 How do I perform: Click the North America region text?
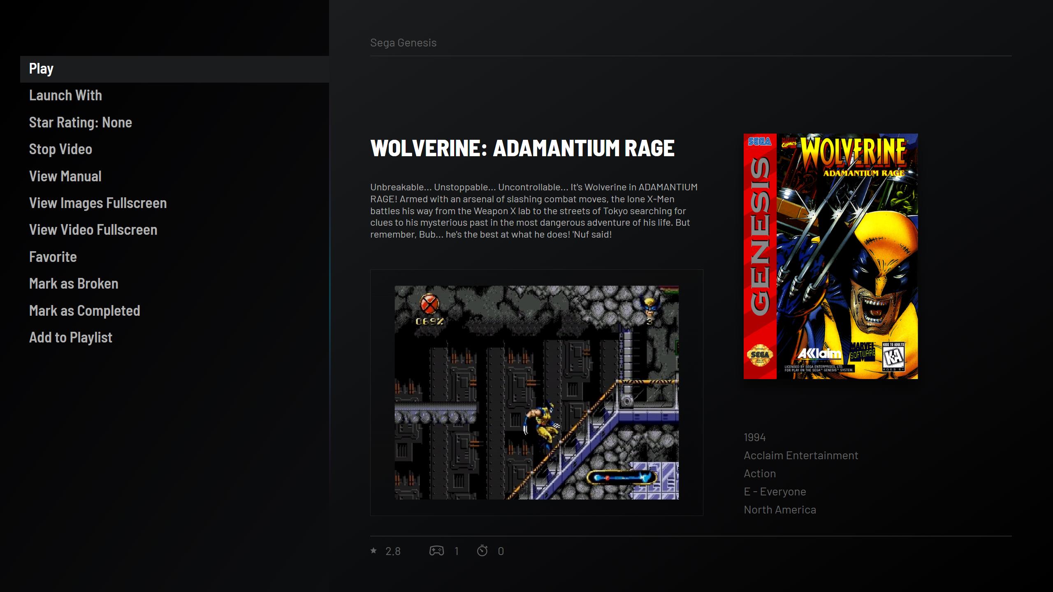(x=780, y=510)
